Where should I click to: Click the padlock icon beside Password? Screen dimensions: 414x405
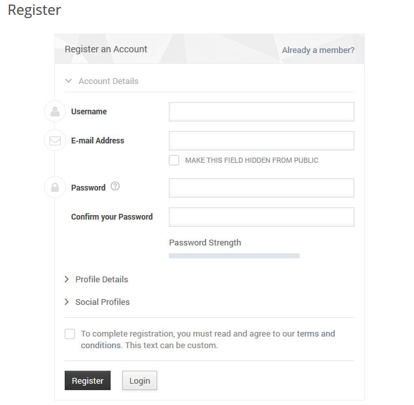click(x=55, y=187)
